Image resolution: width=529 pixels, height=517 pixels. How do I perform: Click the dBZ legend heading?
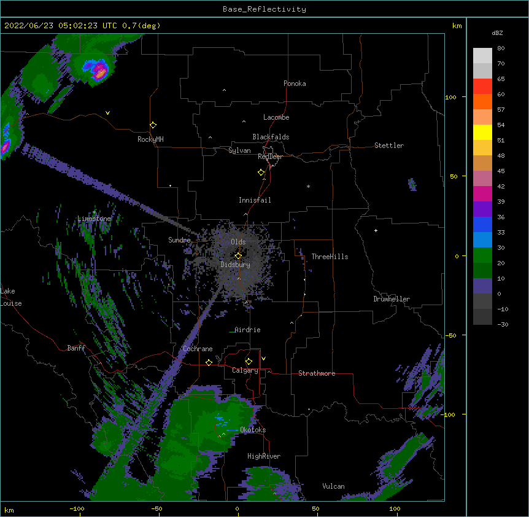coord(497,33)
